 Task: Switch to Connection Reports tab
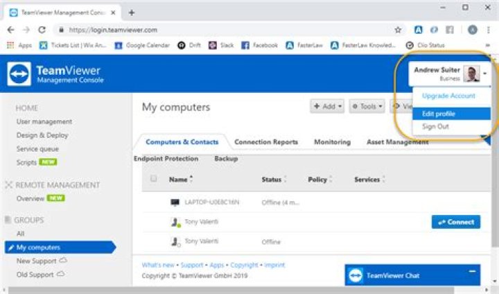(x=266, y=142)
